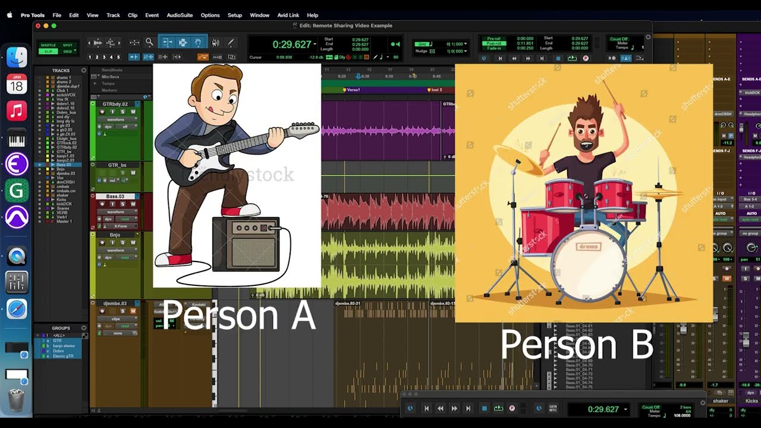This screenshot has width=761, height=428.
Task: Solo the Bass.03 track
Action: coord(123,204)
